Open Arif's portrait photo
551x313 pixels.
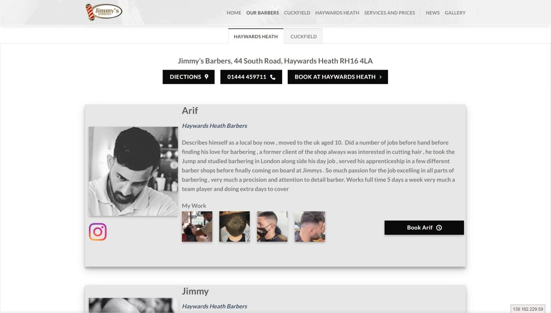click(x=133, y=171)
